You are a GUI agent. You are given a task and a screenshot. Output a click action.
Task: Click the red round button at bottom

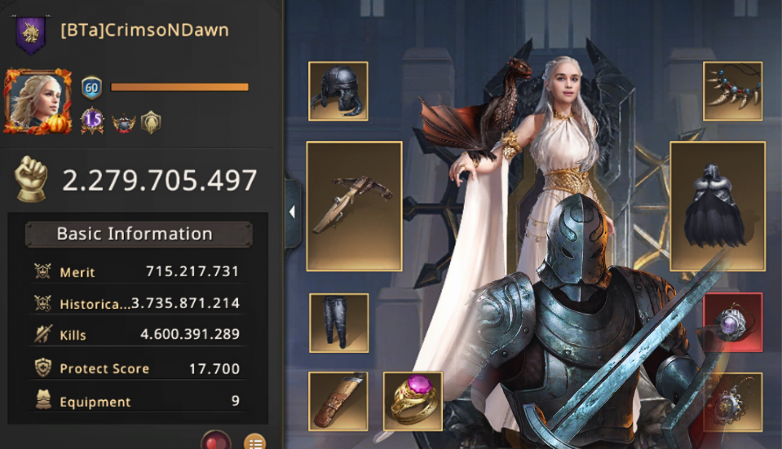[x=216, y=441]
